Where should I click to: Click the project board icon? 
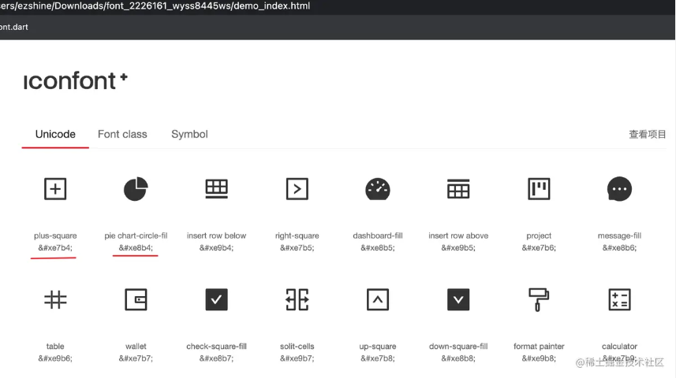point(539,189)
